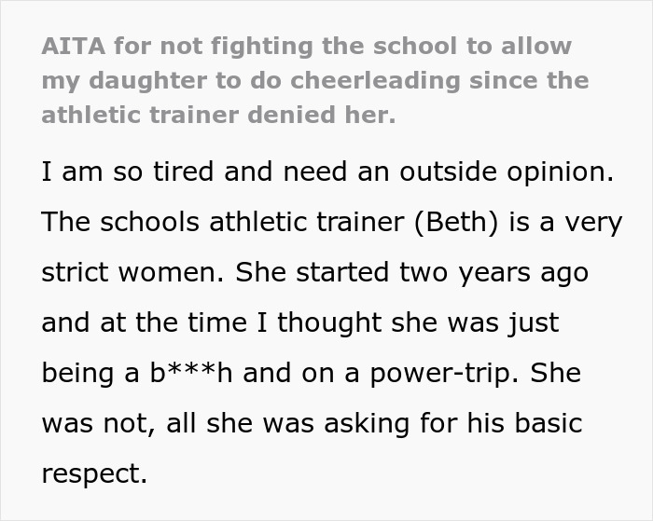This screenshot has width=653, height=521.
Task: Click 'AITA' at the title start
Action: [74, 46]
